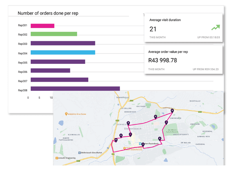This screenshot has width=234, height=169.
Task: Select the route pin above the Dennesig label
Action: 128,123
